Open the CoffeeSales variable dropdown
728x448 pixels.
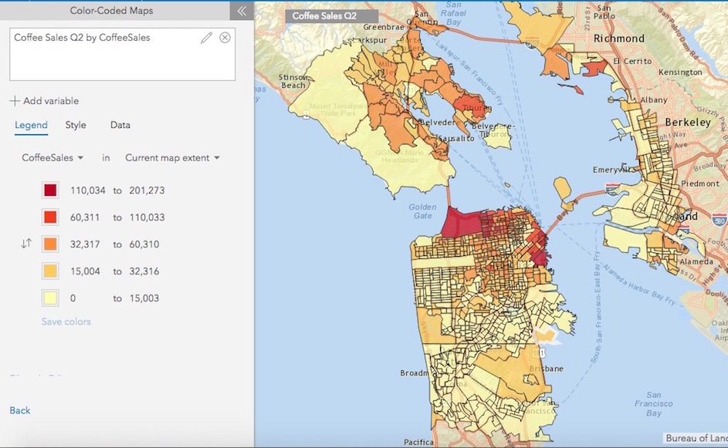52,157
